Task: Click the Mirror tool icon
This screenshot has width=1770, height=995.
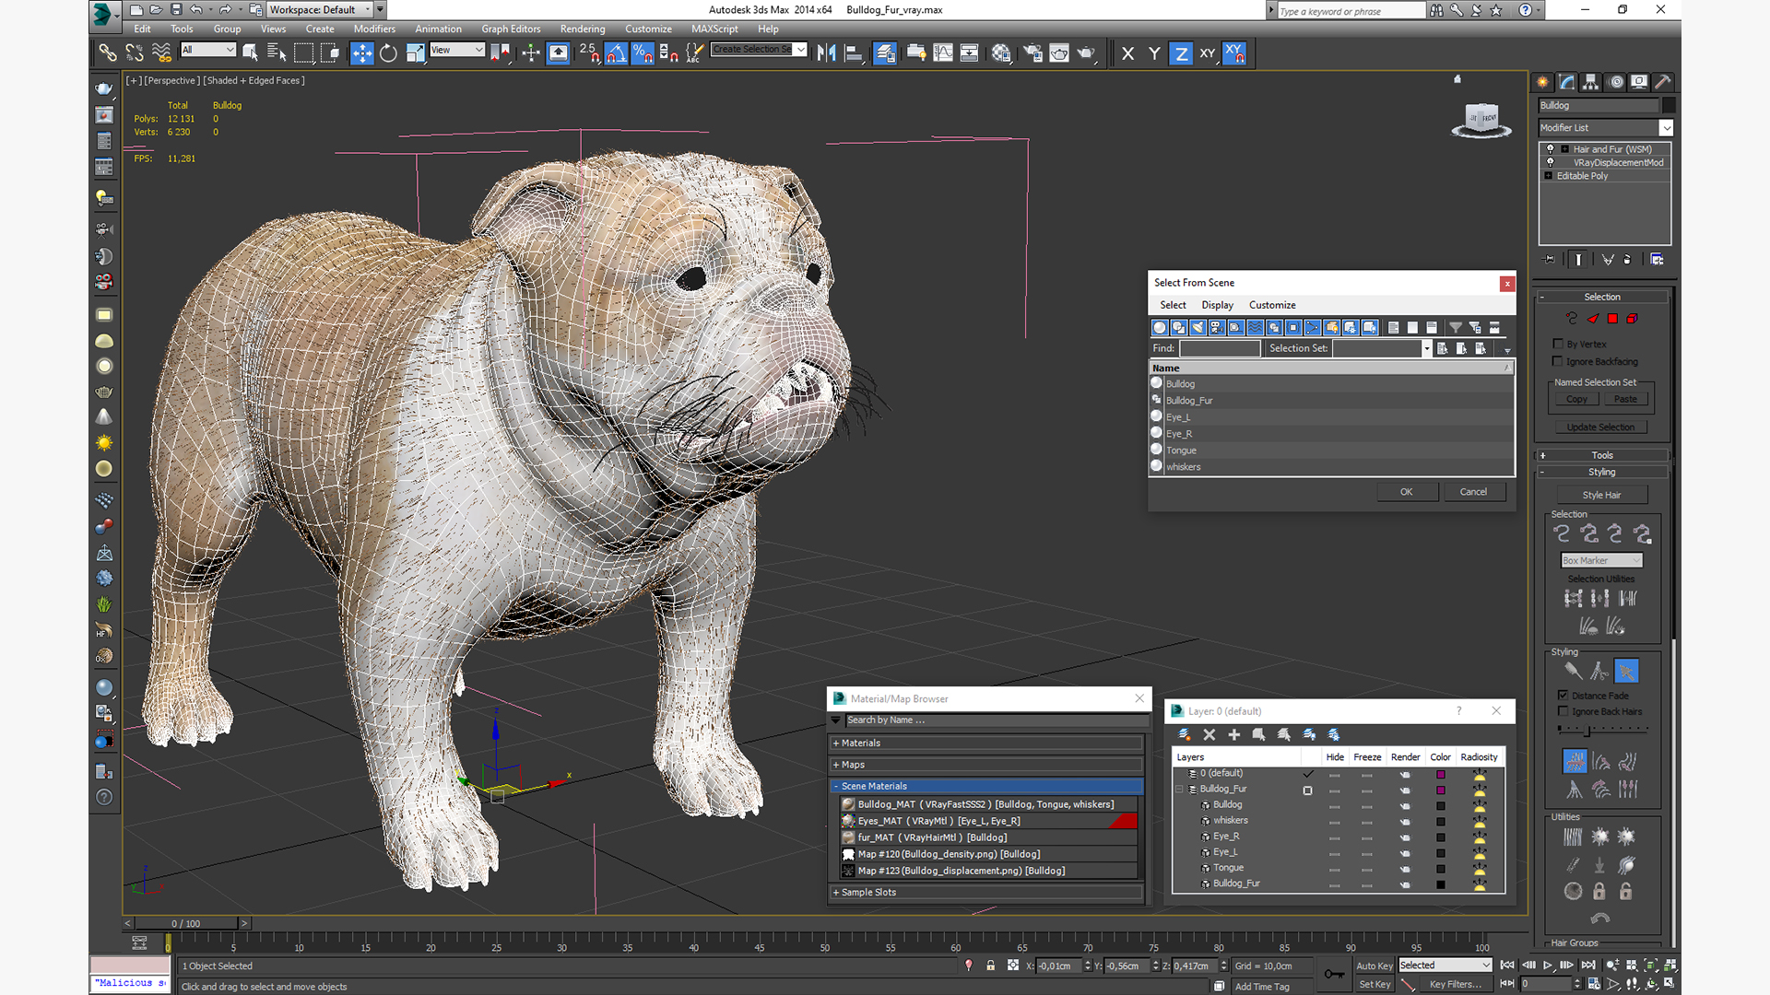Action: click(827, 53)
